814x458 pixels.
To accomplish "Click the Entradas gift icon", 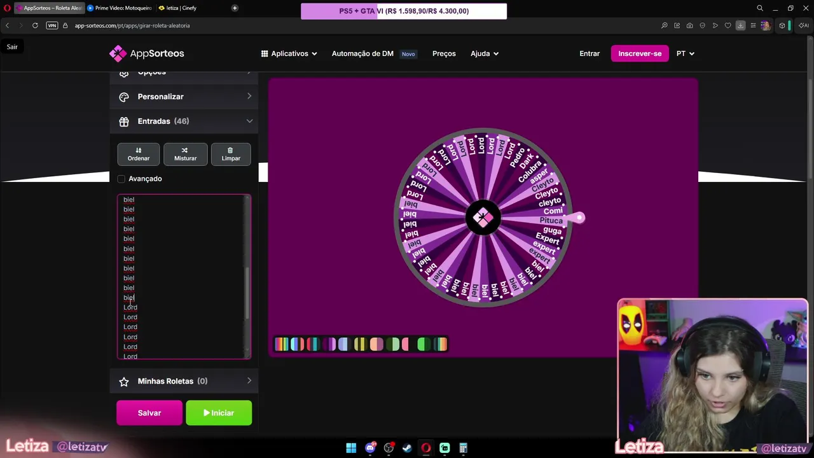I will [x=124, y=121].
